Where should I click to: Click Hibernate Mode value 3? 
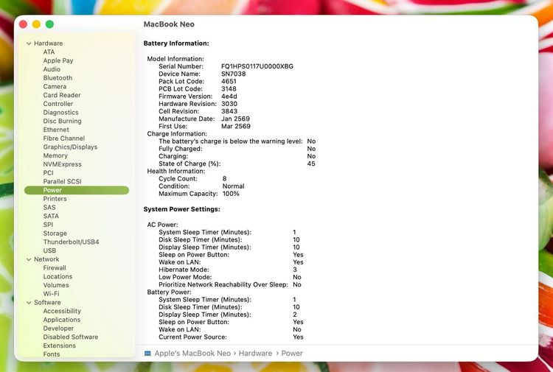pyautogui.click(x=295, y=270)
